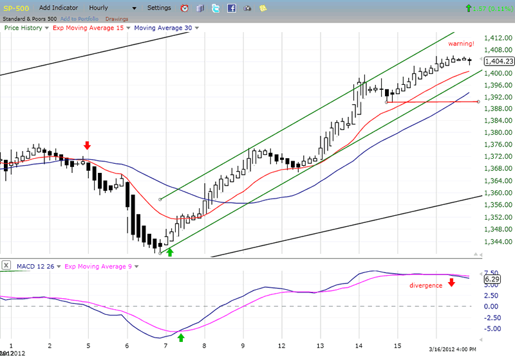Click the 'divergence' annotation text
The height and width of the screenshot is (356, 515).
pos(426,285)
